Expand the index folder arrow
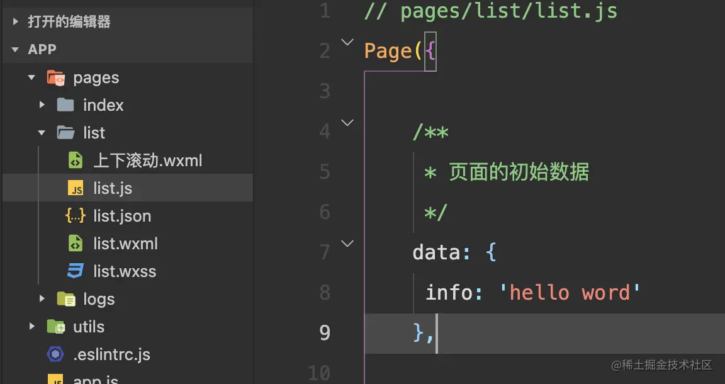Image resolution: width=725 pixels, height=384 pixels. click(x=42, y=105)
